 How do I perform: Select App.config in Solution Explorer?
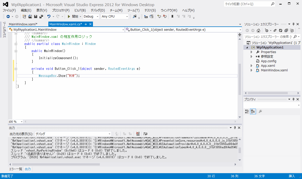click(x=268, y=61)
